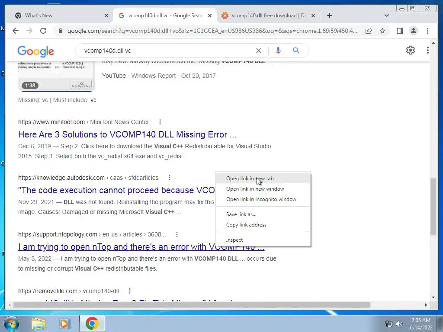
Task: Click the lock icon in the address bar
Action: 60,31
